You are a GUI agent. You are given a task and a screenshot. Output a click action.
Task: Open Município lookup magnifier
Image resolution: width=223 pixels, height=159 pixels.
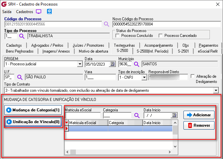pos(136,64)
